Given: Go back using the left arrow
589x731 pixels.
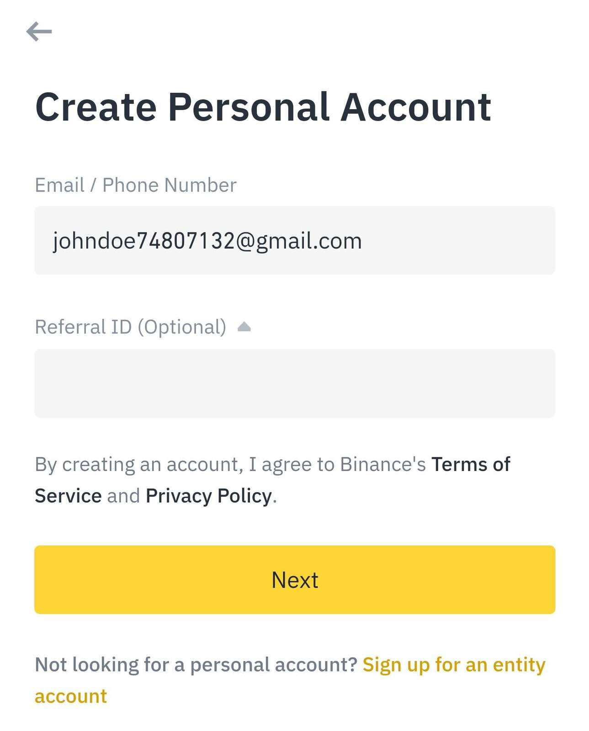Looking at the screenshot, I should pos(39,32).
